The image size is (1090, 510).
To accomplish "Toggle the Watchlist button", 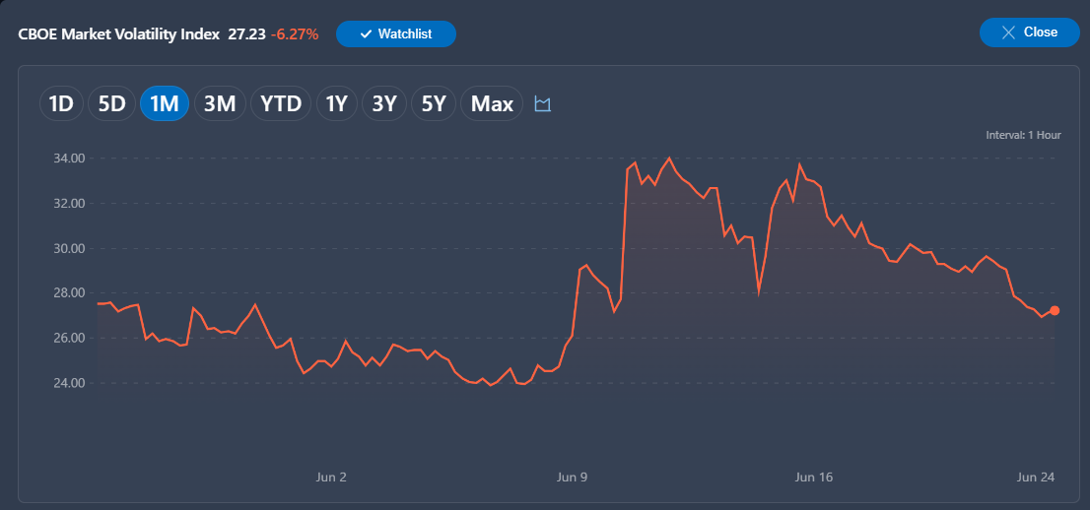I will (x=395, y=34).
